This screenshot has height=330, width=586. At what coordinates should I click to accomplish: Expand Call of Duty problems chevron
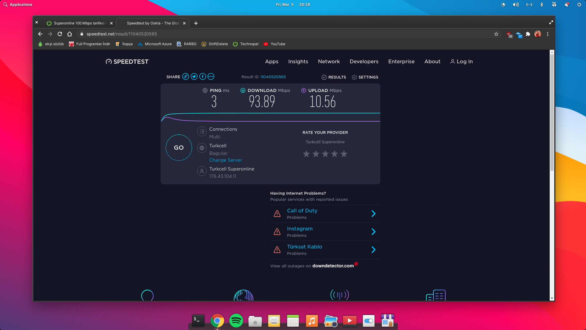click(x=373, y=214)
